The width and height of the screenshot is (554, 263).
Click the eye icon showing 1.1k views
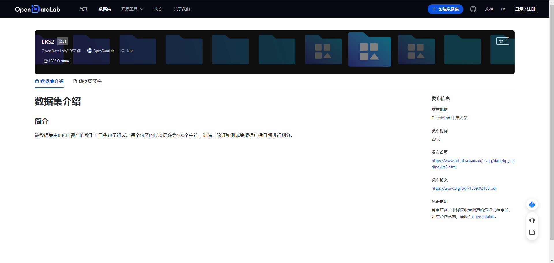122,51
